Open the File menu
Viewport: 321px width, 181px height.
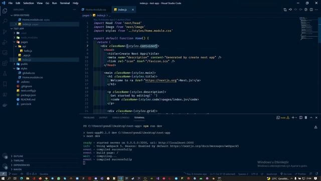(11, 3)
